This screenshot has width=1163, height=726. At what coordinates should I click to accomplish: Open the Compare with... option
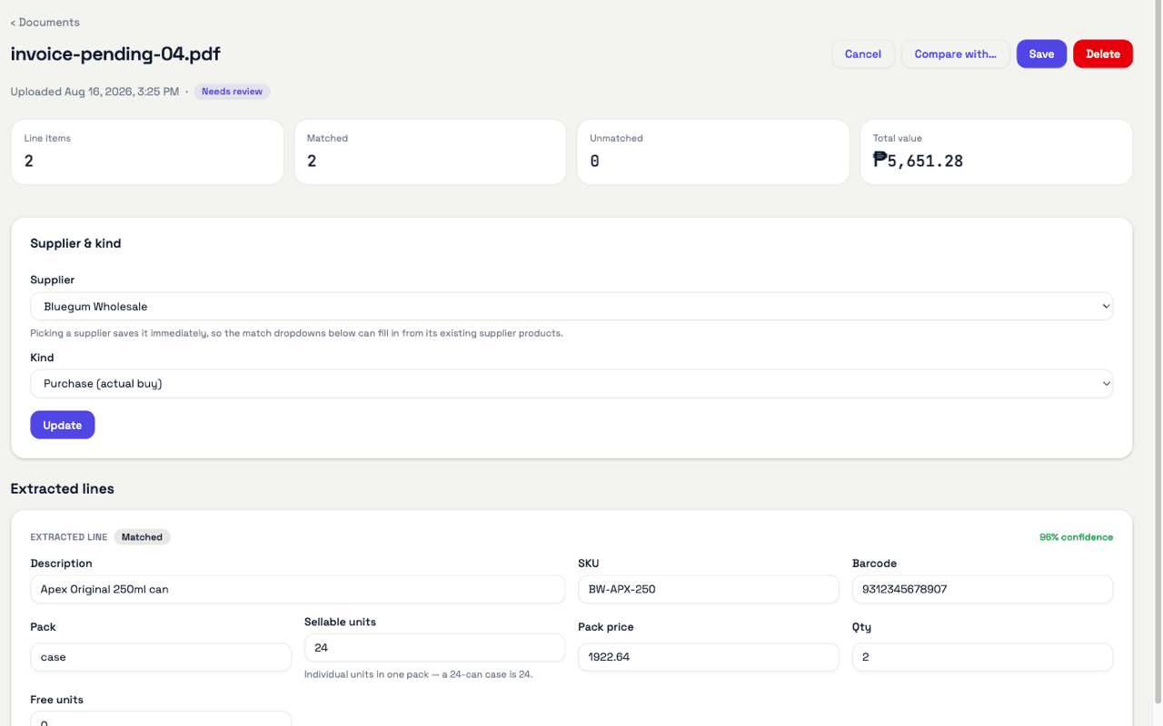coord(955,54)
